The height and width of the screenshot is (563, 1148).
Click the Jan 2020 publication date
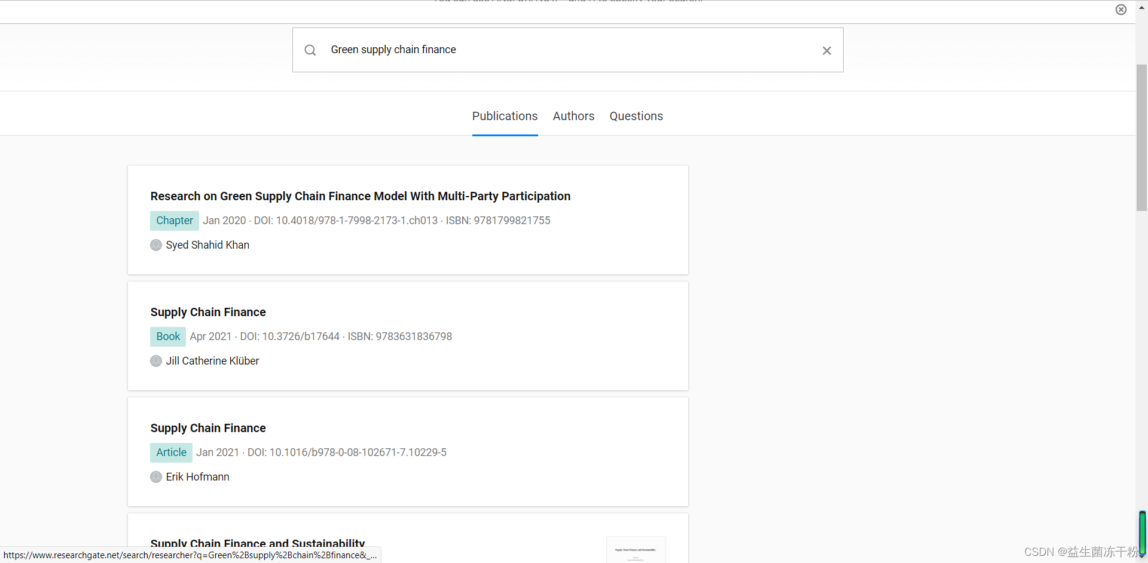click(x=224, y=221)
